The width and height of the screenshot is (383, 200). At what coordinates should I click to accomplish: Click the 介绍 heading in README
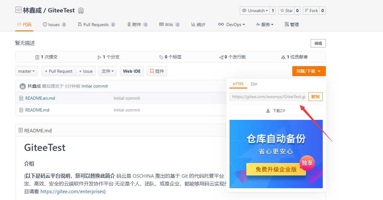[29, 164]
